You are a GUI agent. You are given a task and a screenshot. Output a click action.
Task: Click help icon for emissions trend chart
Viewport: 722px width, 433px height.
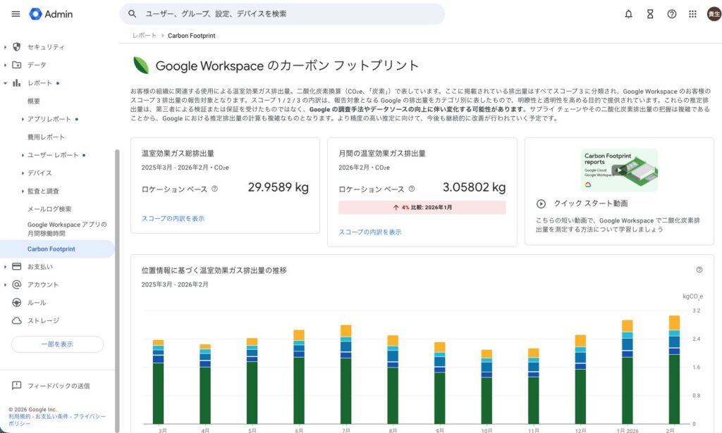pyautogui.click(x=699, y=270)
